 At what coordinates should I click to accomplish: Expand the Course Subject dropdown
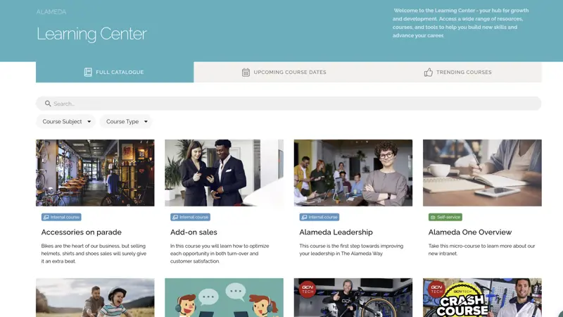coord(65,121)
